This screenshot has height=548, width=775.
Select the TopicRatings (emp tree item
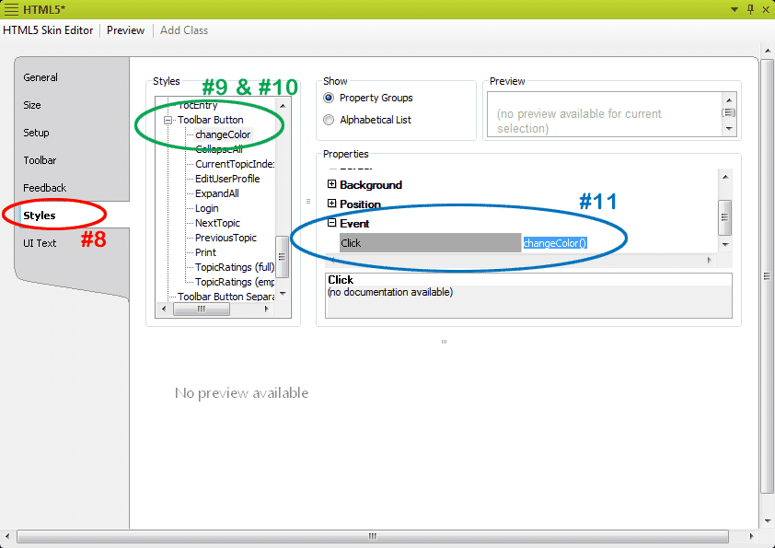[235, 282]
